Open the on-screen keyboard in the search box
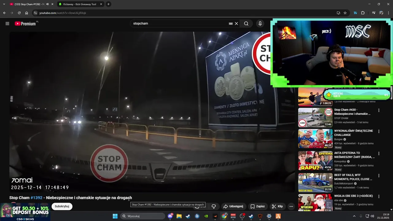Image resolution: width=393 pixels, height=221 pixels. [231, 23]
